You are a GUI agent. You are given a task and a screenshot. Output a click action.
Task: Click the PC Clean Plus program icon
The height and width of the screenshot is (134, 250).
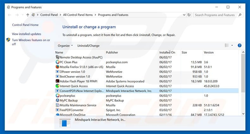57,62
